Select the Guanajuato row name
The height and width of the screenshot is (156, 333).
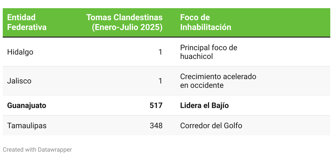pos(27,106)
